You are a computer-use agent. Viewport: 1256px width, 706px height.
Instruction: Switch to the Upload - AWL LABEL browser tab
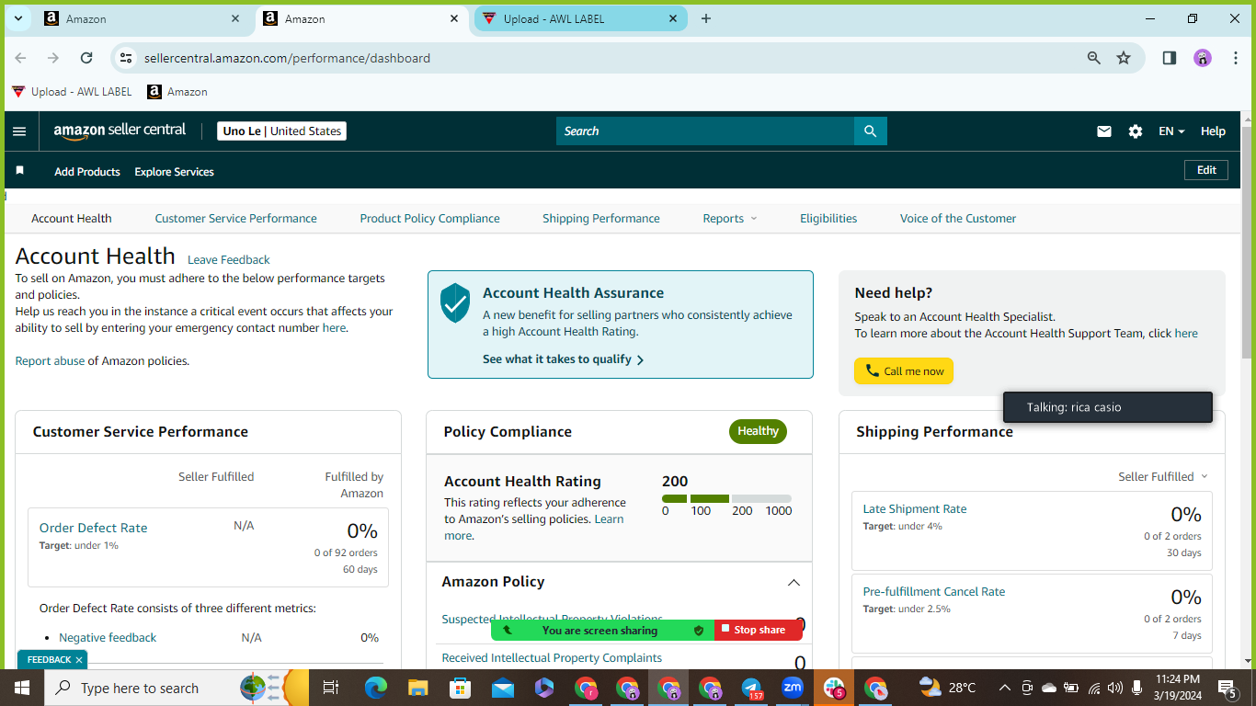pos(580,18)
